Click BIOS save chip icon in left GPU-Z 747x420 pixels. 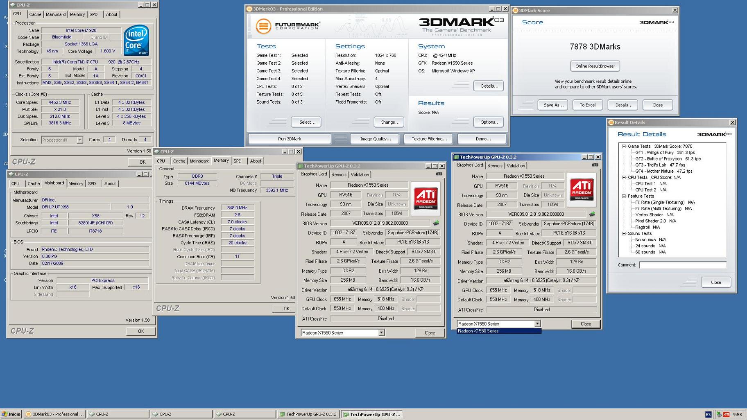(x=436, y=223)
